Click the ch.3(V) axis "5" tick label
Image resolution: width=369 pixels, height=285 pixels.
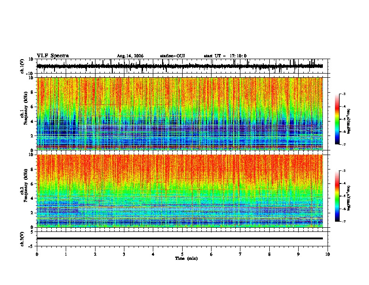click(32, 232)
